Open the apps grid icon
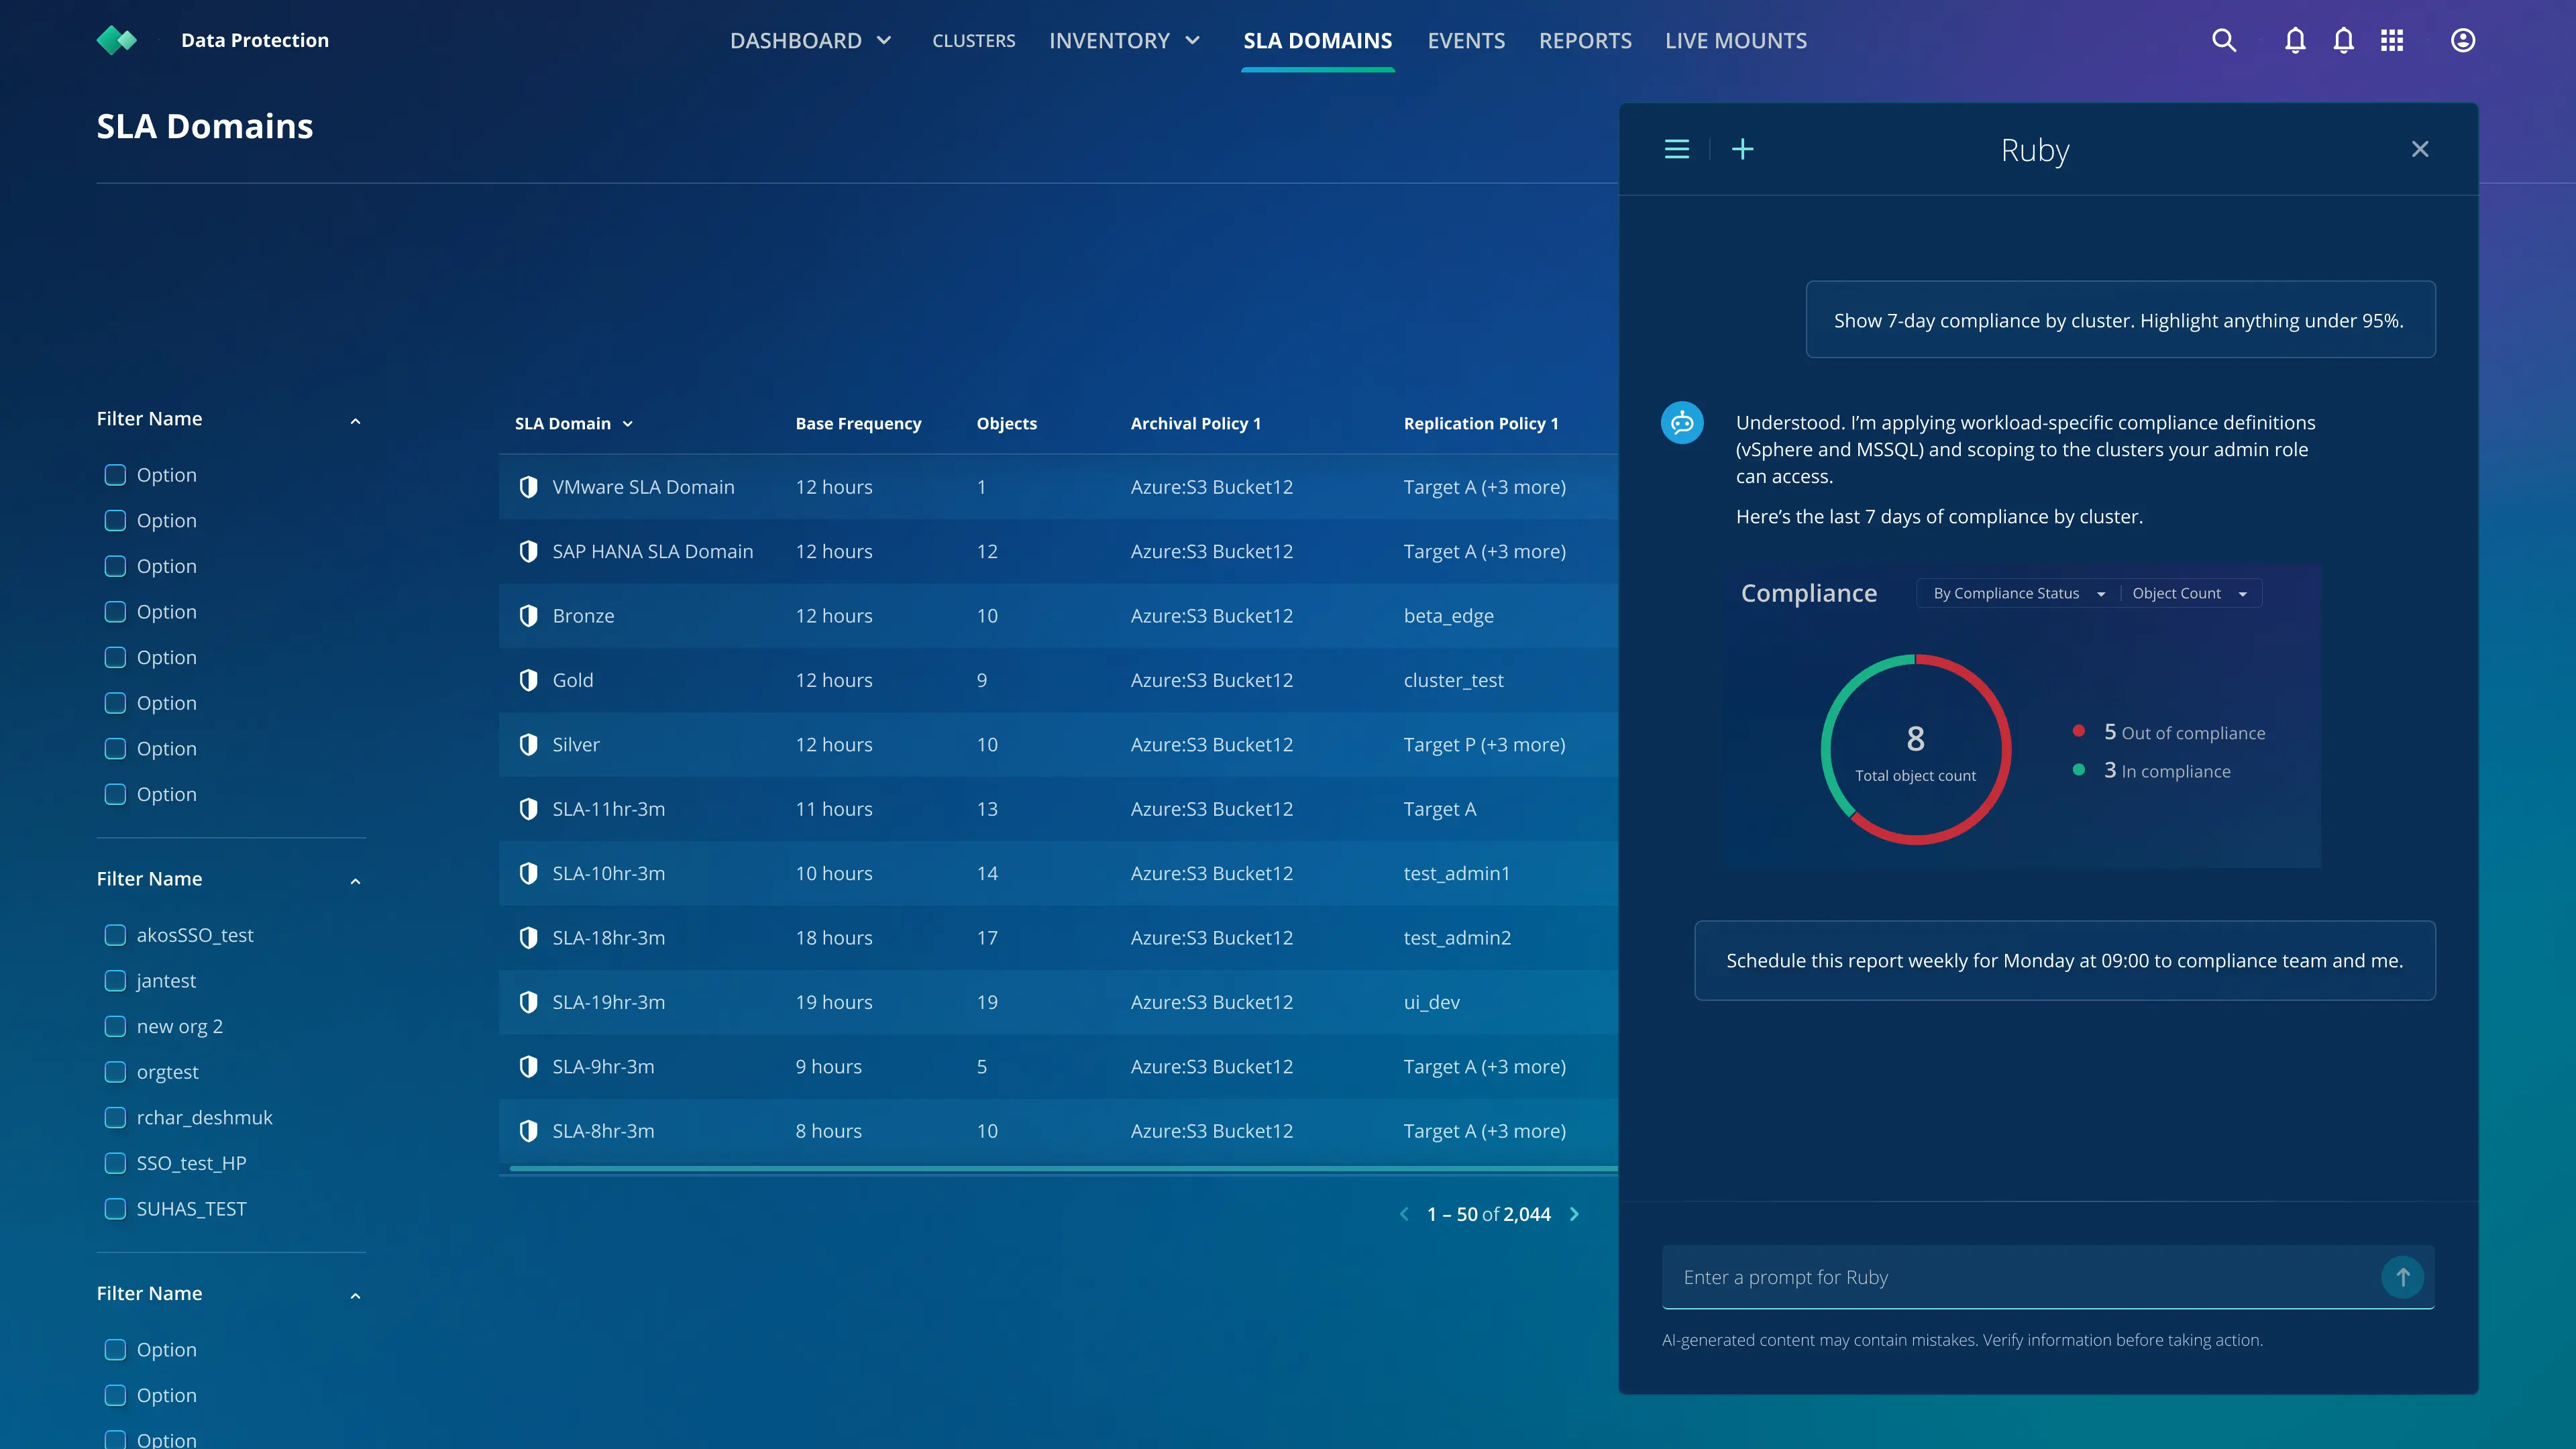Viewport: 2576px width, 1449px height. click(x=2391, y=40)
